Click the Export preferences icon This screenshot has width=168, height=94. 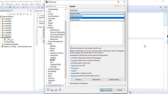click(56, 90)
